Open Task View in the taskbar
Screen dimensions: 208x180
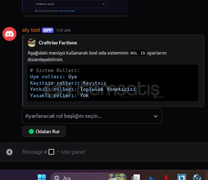tap(136, 177)
